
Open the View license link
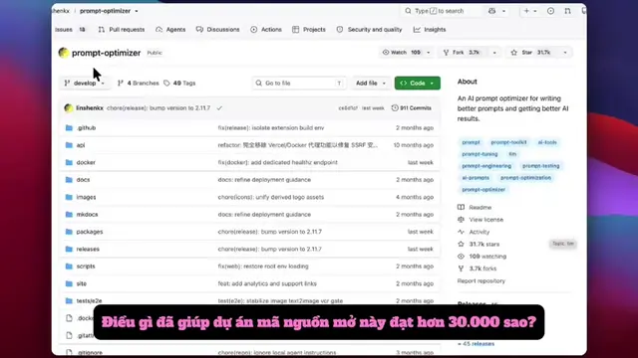pyautogui.click(x=480, y=220)
